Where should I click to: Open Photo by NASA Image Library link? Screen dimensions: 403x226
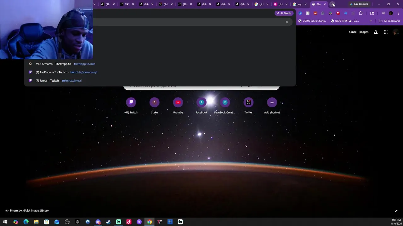[x=29, y=211]
